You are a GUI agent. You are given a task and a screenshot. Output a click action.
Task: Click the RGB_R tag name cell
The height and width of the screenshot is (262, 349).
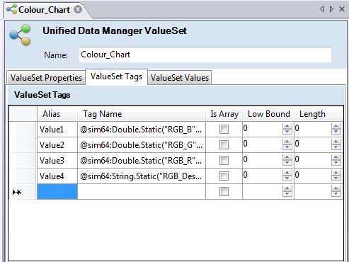point(142,160)
